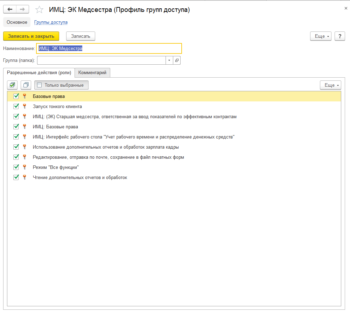Open the help question mark button

point(340,36)
